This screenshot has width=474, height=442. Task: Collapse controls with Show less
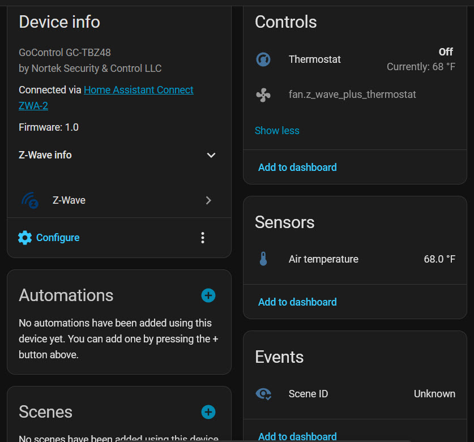tap(277, 131)
